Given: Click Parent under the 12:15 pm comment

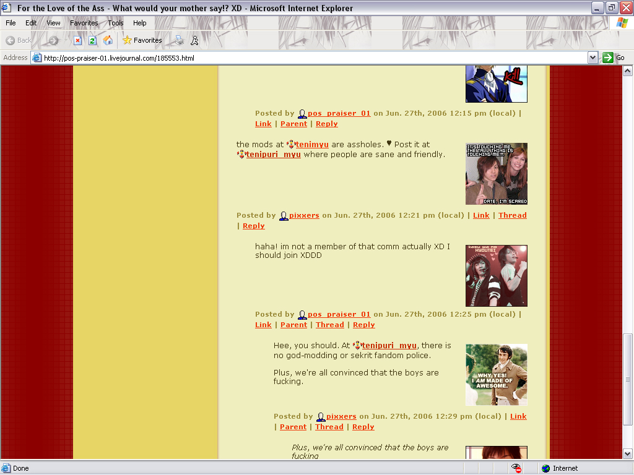Looking at the screenshot, I should 293,124.
